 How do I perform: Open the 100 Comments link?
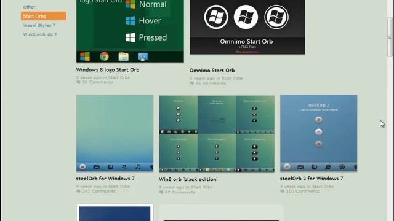(302, 191)
